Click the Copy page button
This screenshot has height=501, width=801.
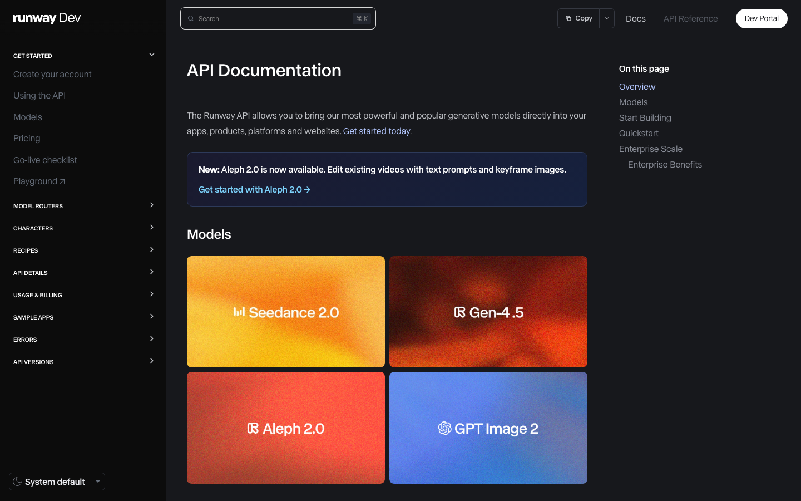click(578, 18)
